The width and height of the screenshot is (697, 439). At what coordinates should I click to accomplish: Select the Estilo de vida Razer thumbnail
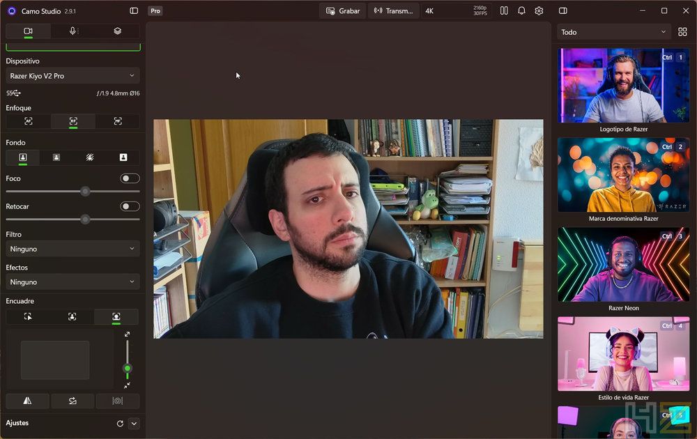(624, 354)
